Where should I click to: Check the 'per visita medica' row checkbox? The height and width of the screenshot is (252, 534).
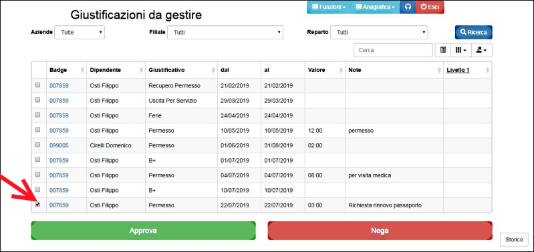click(38, 175)
